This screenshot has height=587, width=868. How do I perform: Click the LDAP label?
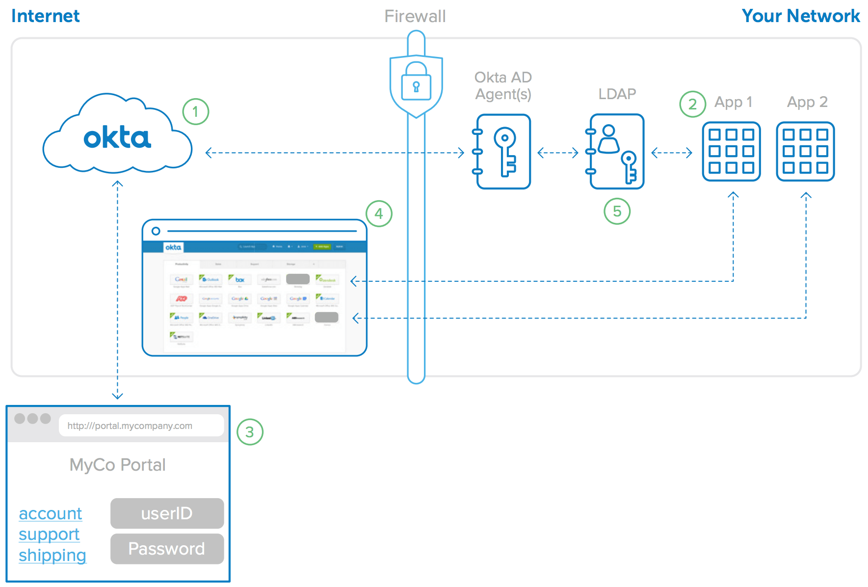click(x=617, y=94)
